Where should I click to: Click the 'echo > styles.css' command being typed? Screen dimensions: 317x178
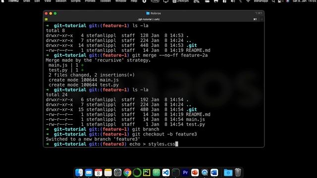point(152,144)
